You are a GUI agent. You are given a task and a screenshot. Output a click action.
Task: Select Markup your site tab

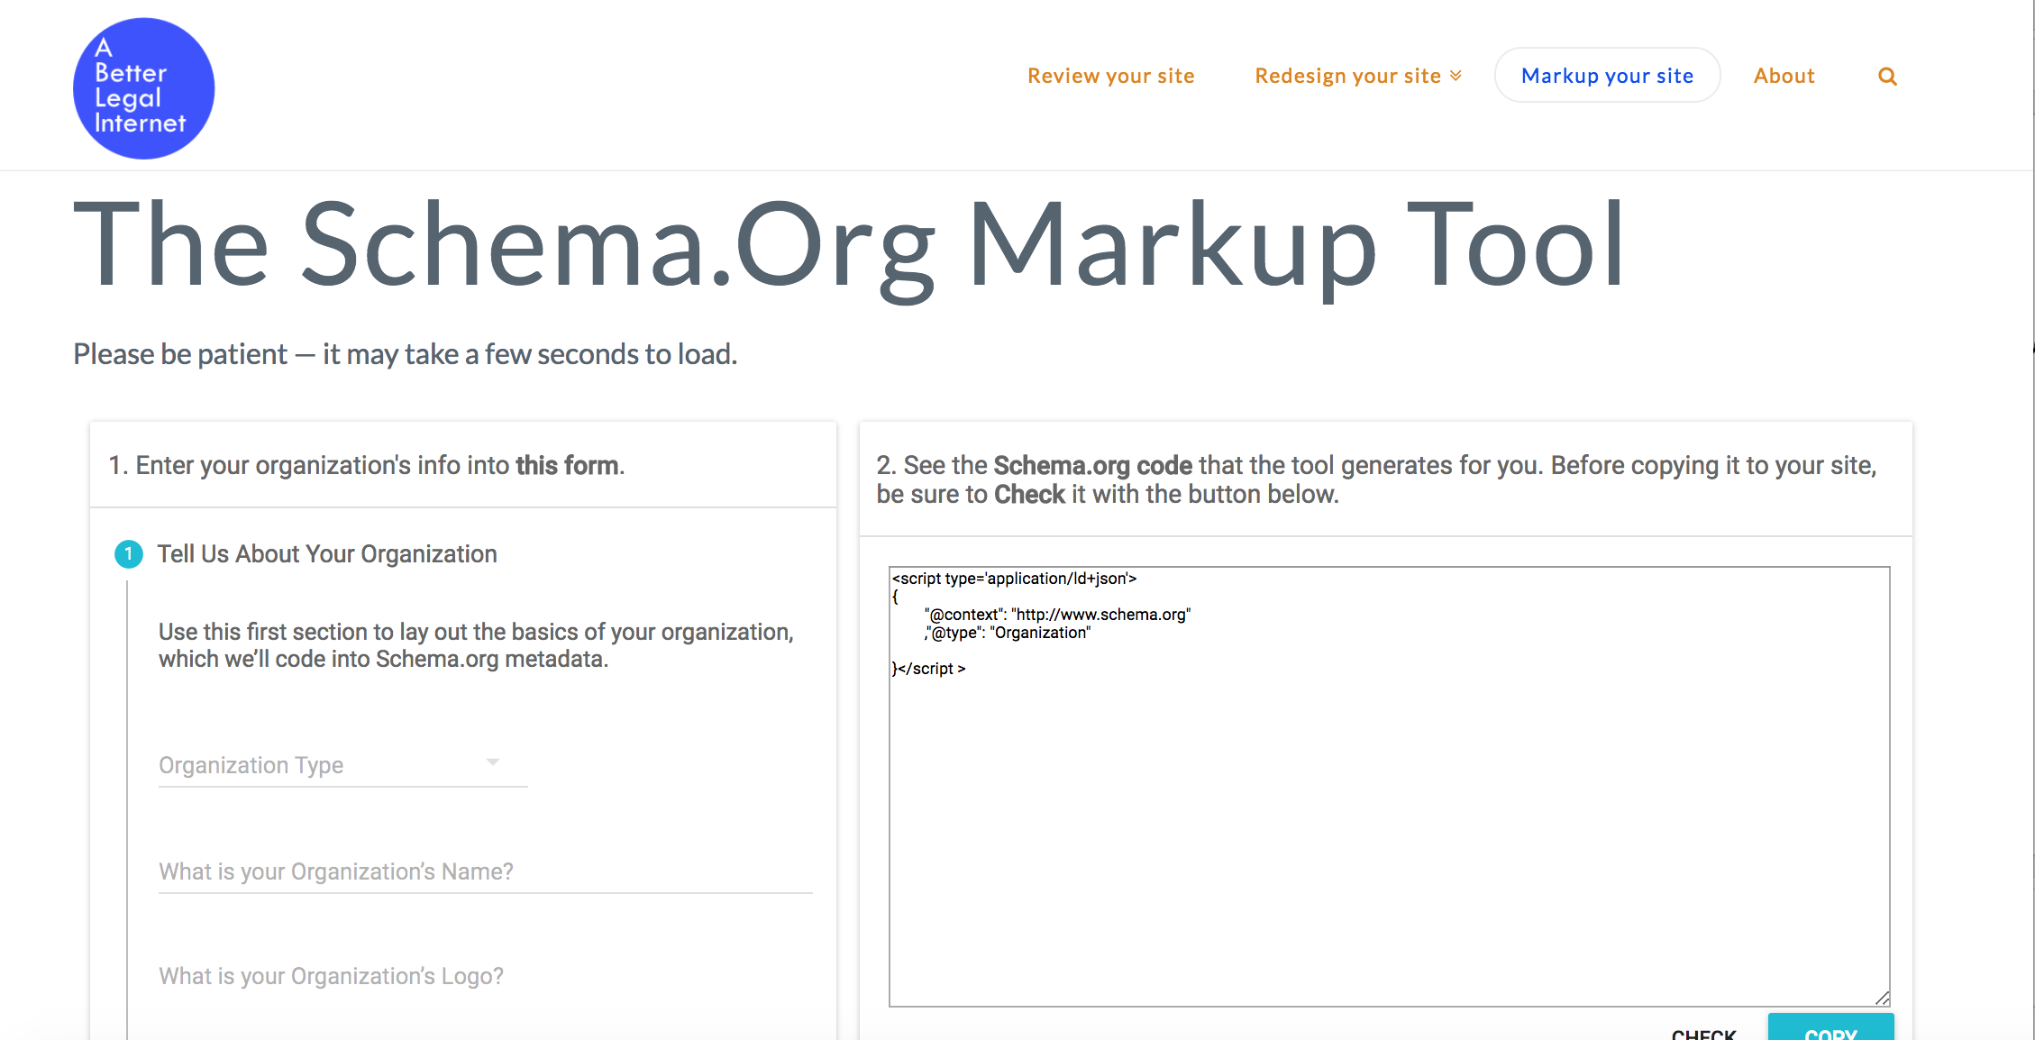coord(1607,76)
